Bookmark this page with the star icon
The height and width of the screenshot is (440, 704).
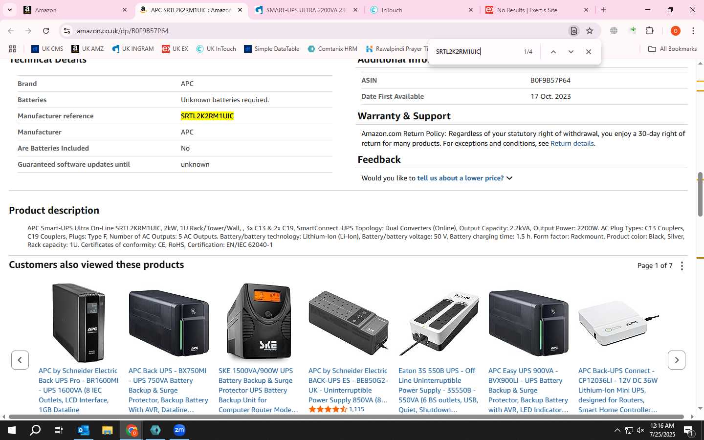point(590,31)
